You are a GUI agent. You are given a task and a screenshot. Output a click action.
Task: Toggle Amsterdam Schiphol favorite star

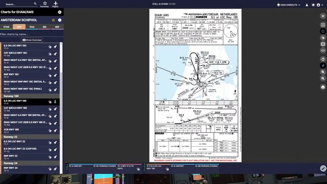pyautogui.click(x=53, y=20)
